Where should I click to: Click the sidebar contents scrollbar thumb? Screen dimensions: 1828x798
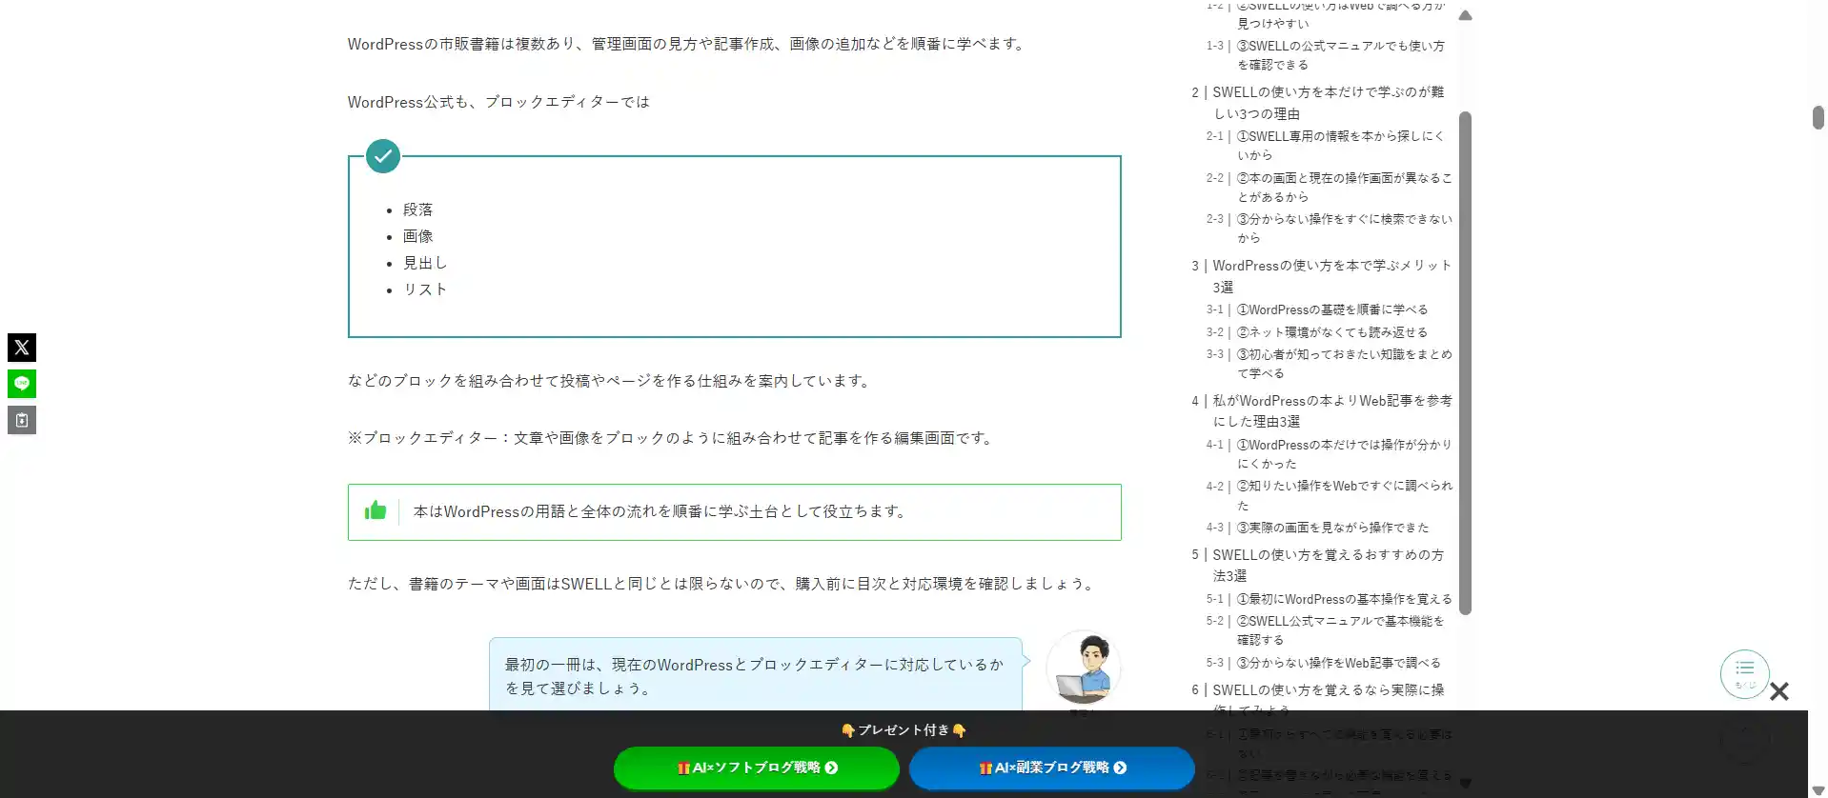(1466, 363)
